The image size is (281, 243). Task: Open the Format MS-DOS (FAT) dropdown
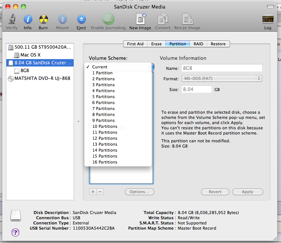pyautogui.click(x=222, y=78)
